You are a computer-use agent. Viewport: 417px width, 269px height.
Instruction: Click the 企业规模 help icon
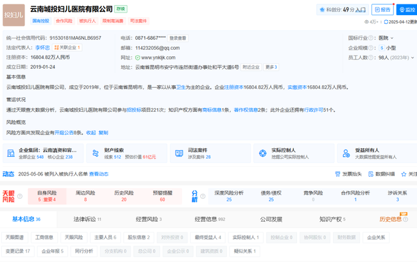[x=370, y=48]
